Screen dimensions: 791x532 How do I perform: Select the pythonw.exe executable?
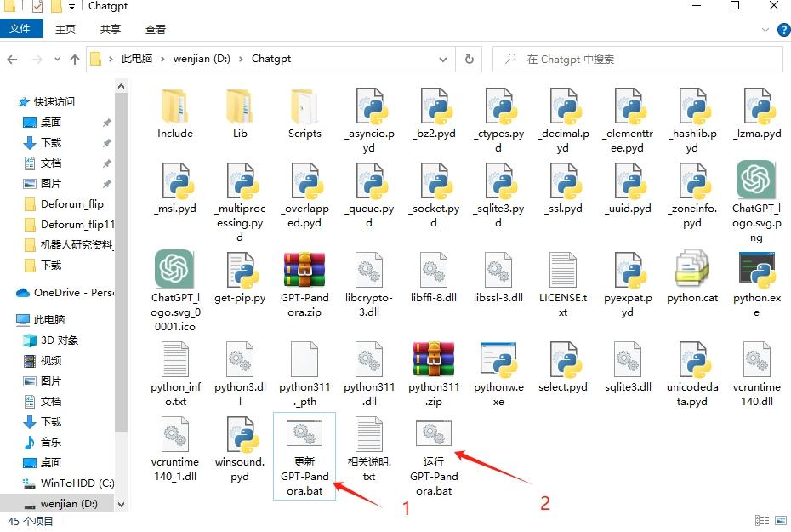(x=498, y=375)
